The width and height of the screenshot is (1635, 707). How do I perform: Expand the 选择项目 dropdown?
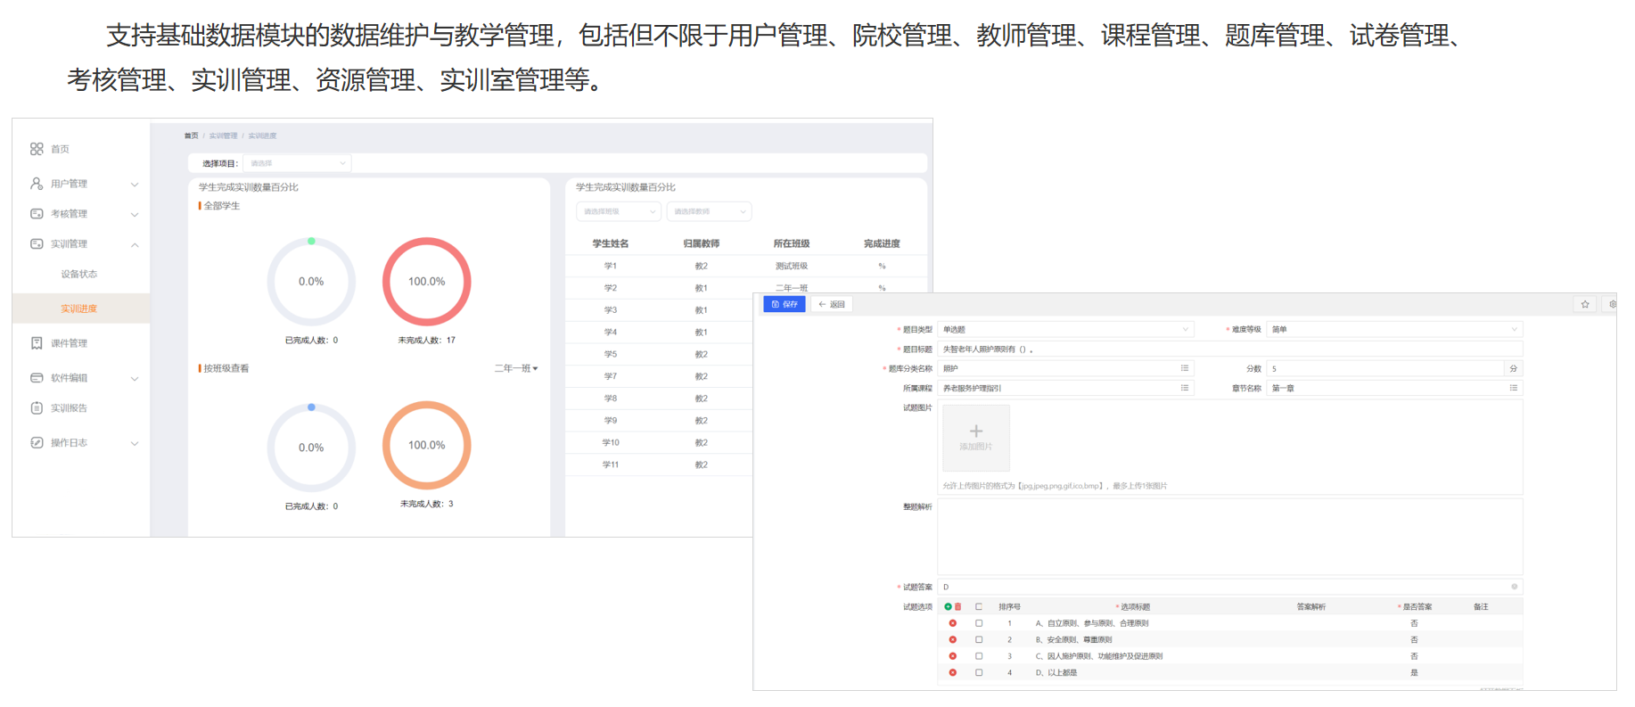tap(298, 163)
